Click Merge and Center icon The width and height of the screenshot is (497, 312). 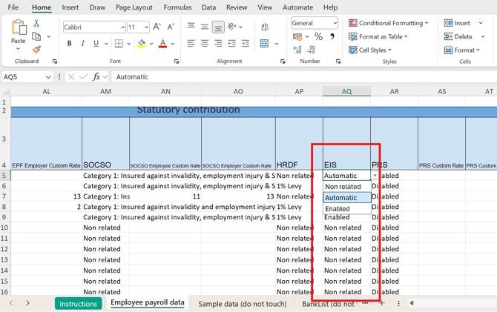click(x=264, y=44)
